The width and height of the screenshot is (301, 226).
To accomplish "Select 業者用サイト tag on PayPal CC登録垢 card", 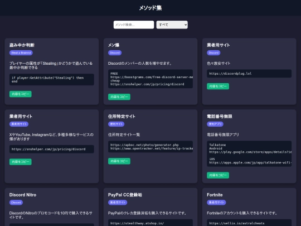I will [x=118, y=203].
